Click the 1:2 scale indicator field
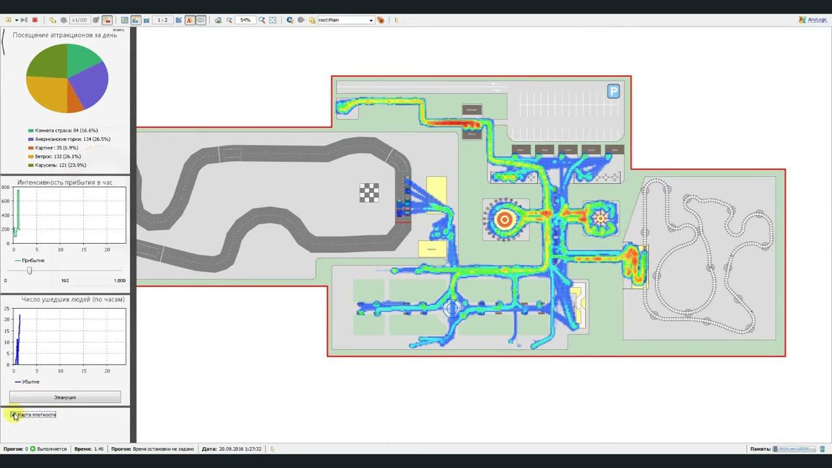Screen dimensions: 832x468 pos(162,20)
